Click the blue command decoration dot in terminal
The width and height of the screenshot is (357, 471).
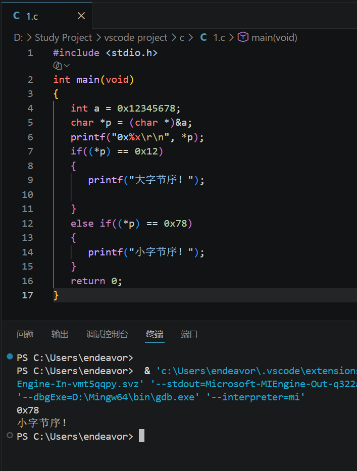click(10, 356)
